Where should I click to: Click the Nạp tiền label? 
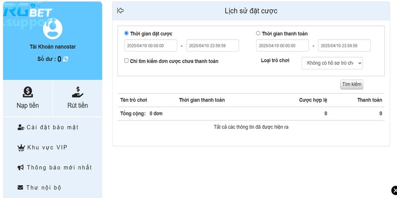pos(28,105)
